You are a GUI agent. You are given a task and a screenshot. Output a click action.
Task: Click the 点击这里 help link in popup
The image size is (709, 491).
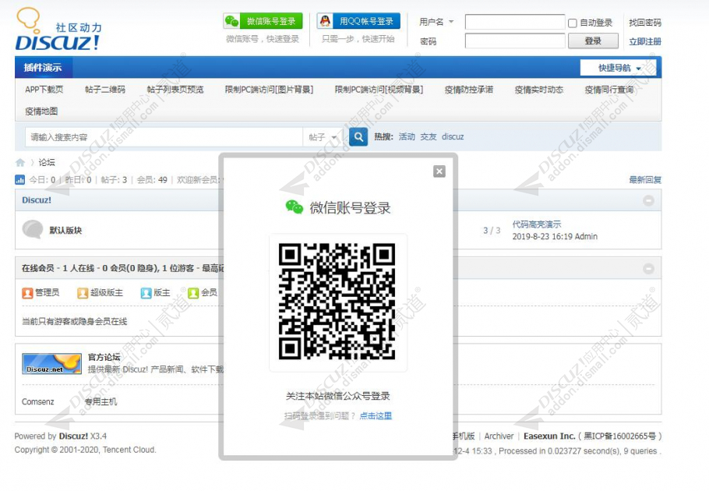376,416
